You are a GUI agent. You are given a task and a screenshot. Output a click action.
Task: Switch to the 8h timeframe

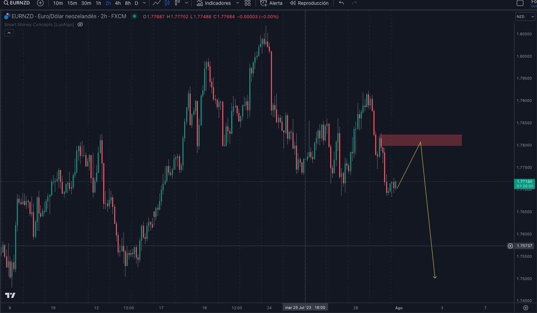point(128,3)
